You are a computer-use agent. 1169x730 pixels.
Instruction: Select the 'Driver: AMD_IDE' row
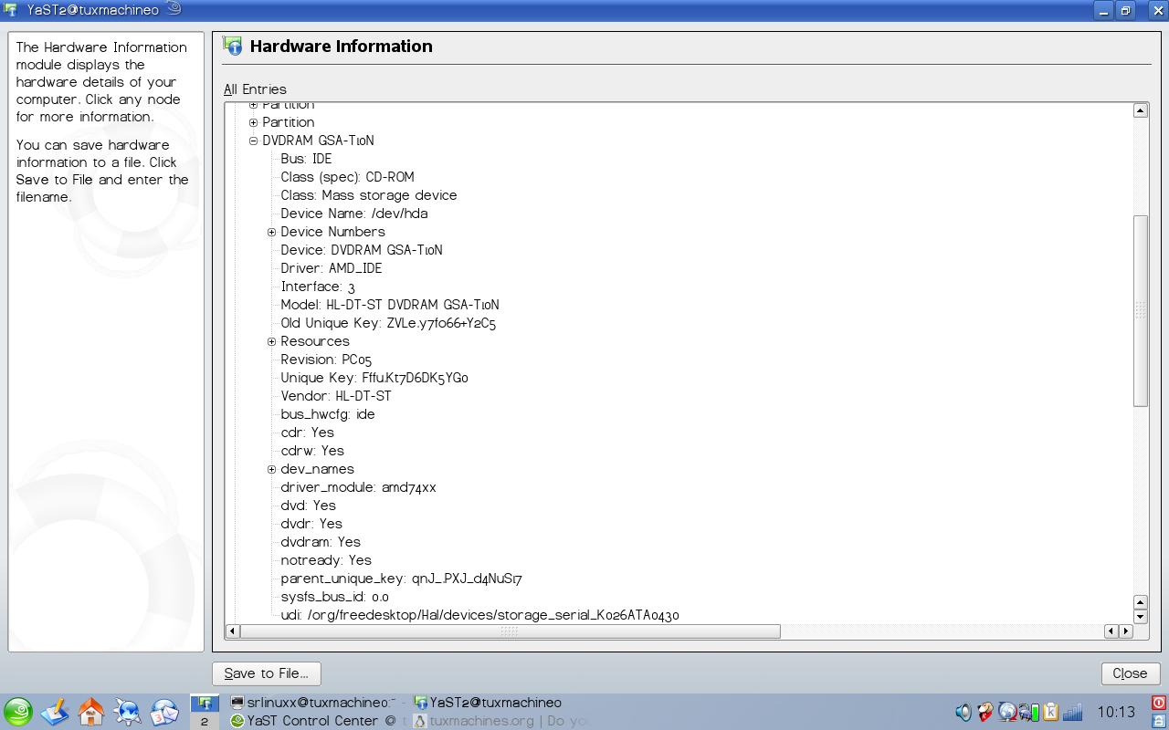331,268
